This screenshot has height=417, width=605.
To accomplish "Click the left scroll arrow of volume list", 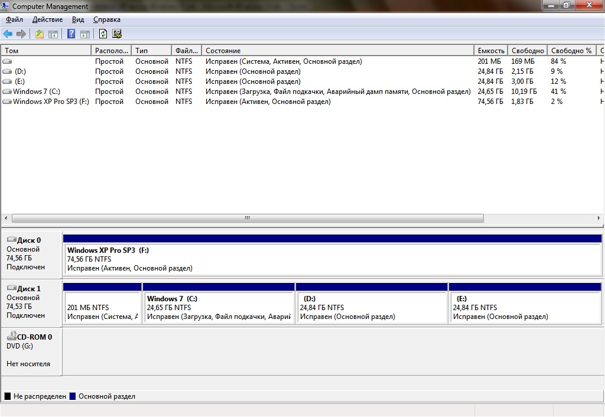I will (x=6, y=219).
